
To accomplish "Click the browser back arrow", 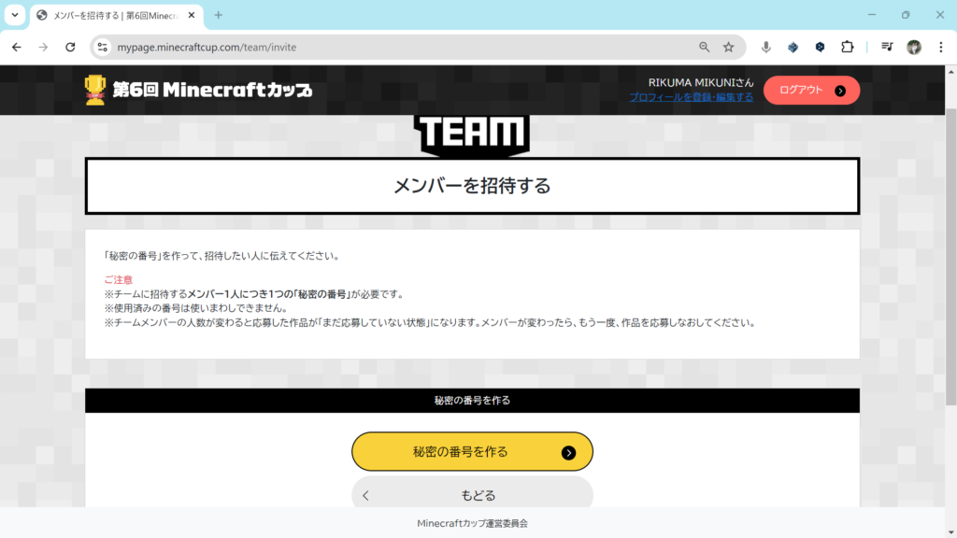I will point(17,47).
